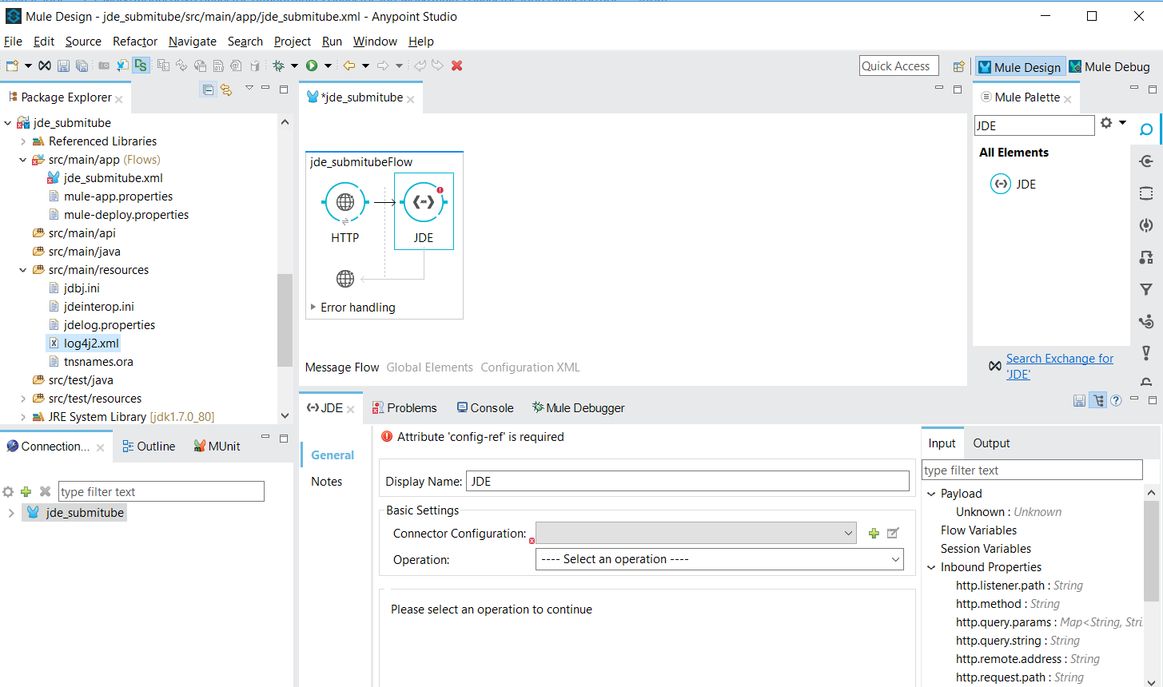The image size is (1163, 687).
Task: Select the Flow Control palette category icon
Action: pos(1146,321)
